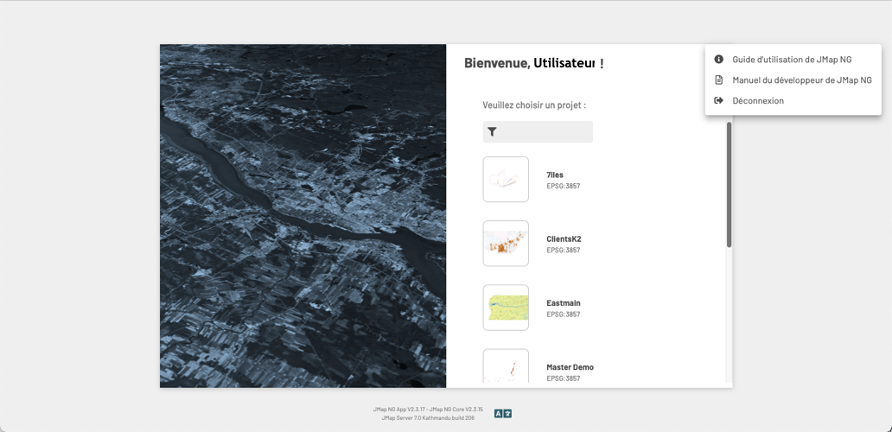Select "Manuel du développeur de JMap NG" text
The height and width of the screenshot is (432, 892).
[801, 80]
